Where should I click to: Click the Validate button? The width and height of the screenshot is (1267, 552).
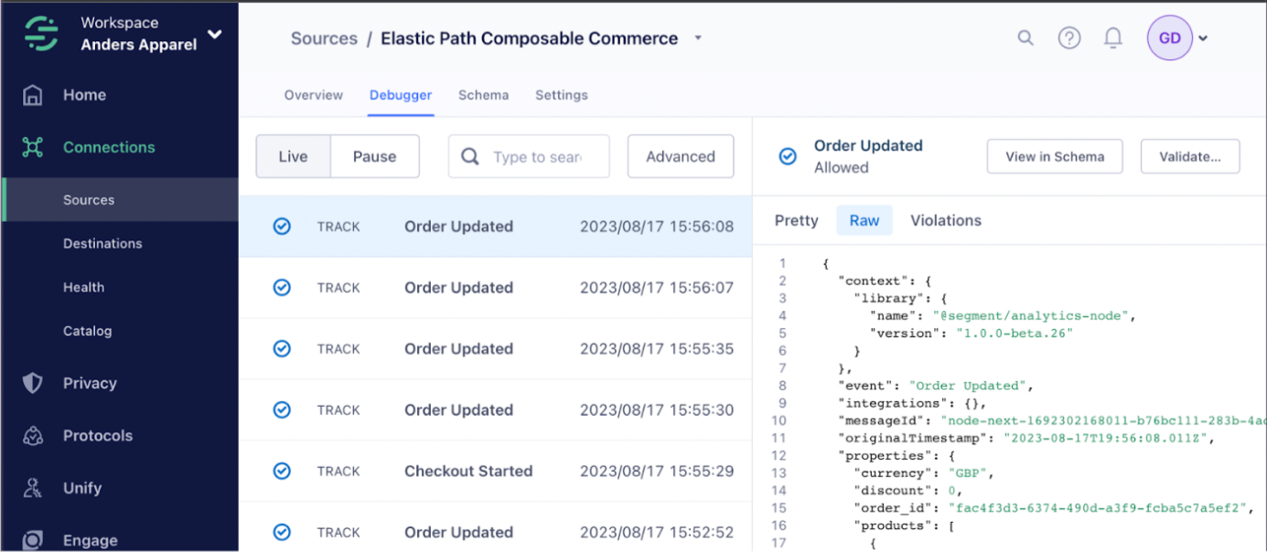[x=1189, y=156]
